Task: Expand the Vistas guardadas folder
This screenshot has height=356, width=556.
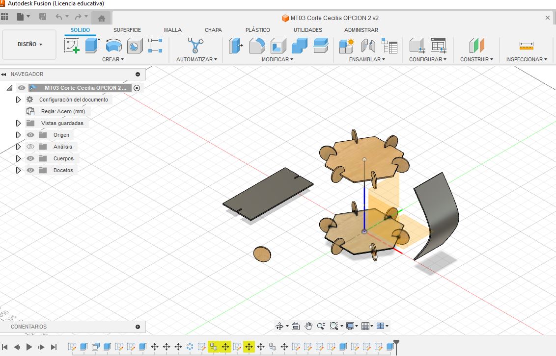Action: click(x=18, y=123)
